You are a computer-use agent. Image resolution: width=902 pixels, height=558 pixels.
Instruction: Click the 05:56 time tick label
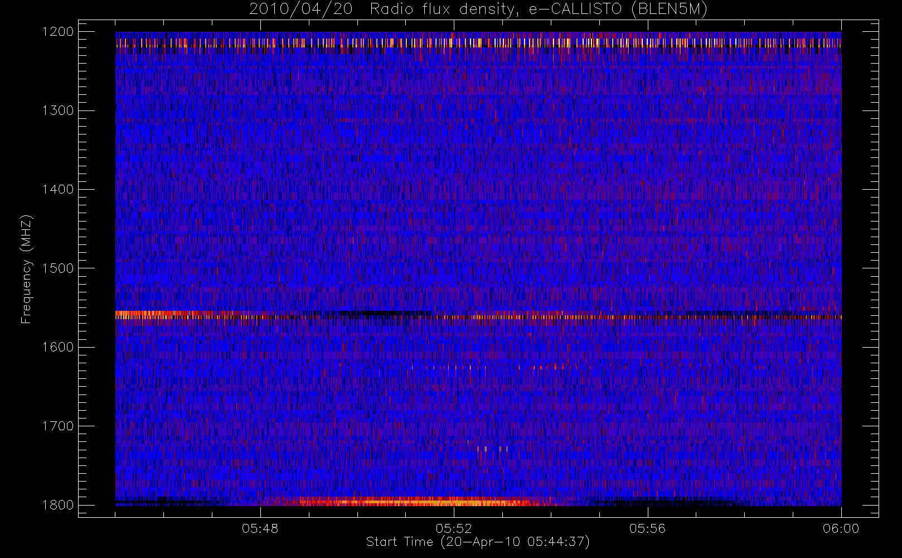coord(647,528)
